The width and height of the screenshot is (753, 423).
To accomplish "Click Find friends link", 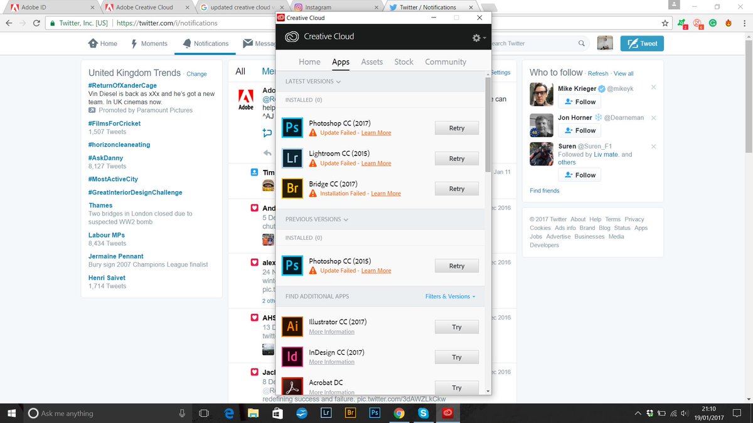I will pyautogui.click(x=545, y=191).
